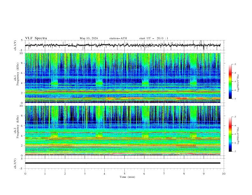Click the ch.1 spectrogram color bar

(230, 82)
